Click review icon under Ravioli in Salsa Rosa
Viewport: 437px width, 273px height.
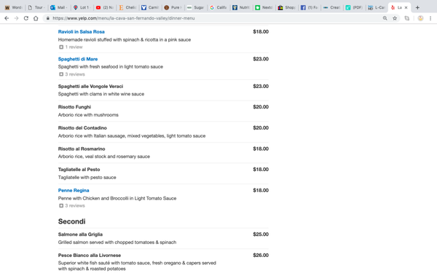(x=61, y=47)
